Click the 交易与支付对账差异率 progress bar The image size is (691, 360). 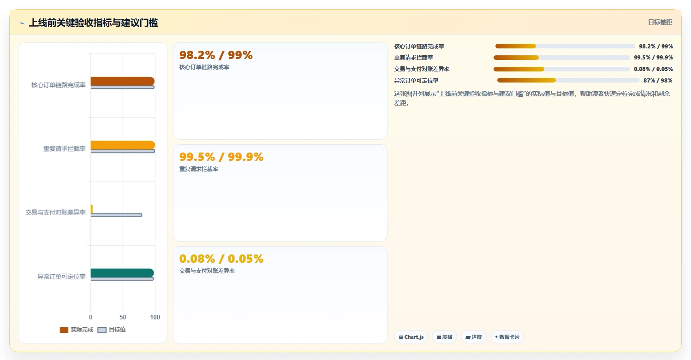click(562, 69)
